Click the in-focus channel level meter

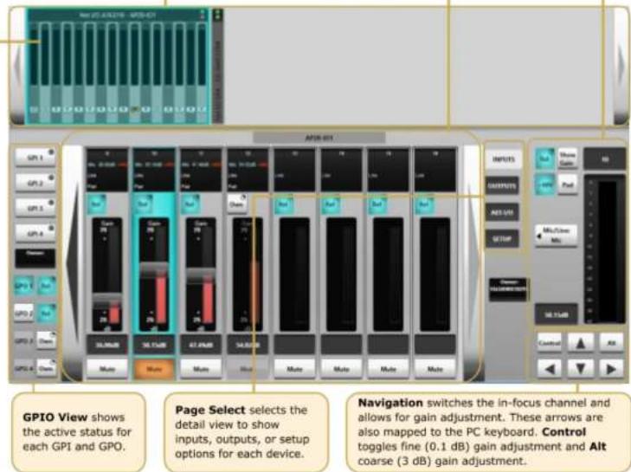[604, 249]
